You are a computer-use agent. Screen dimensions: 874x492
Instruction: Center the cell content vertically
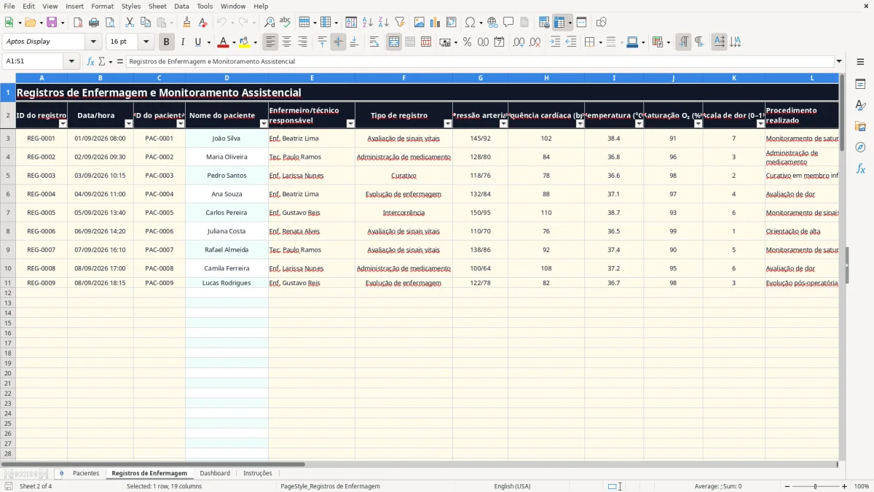coord(338,42)
